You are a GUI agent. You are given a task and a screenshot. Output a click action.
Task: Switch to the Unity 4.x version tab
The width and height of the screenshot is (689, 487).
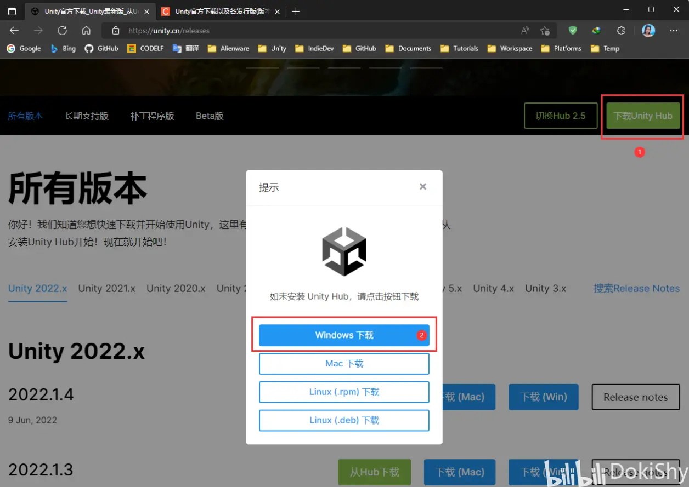click(x=494, y=288)
